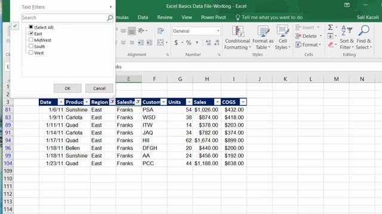This screenshot has height=214, width=382.
Task: Click OK in the filter menu
Action: (67, 89)
